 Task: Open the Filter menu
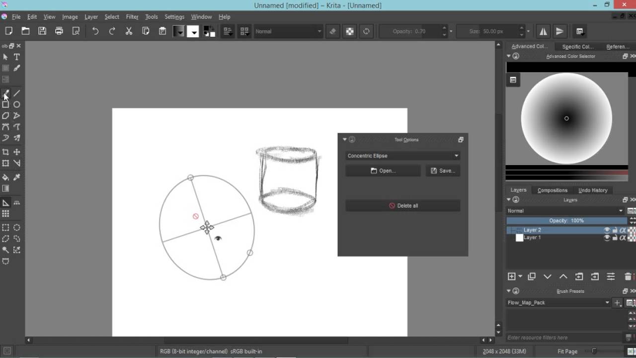(x=132, y=16)
